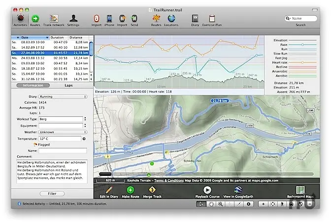Viewport: 331px width, 224px height.
Task: Click the round button beside Temperature
Action: pos(84,139)
